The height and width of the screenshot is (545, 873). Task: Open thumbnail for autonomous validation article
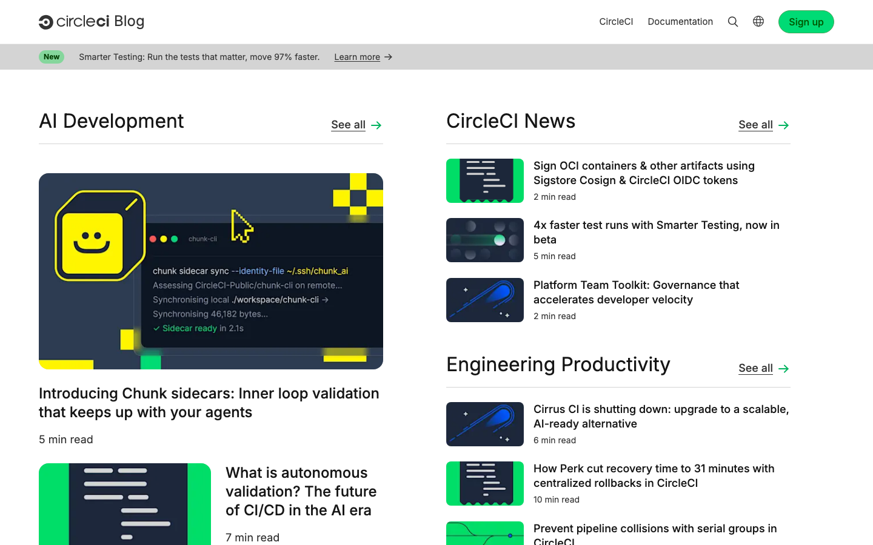(125, 504)
